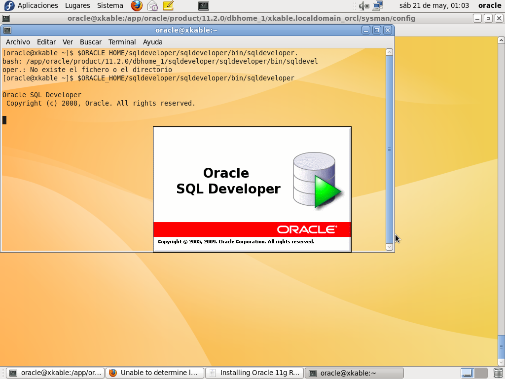Switch to oracle@xkable:/app/or... taskbar window
This screenshot has height=379, width=505.
55,373
